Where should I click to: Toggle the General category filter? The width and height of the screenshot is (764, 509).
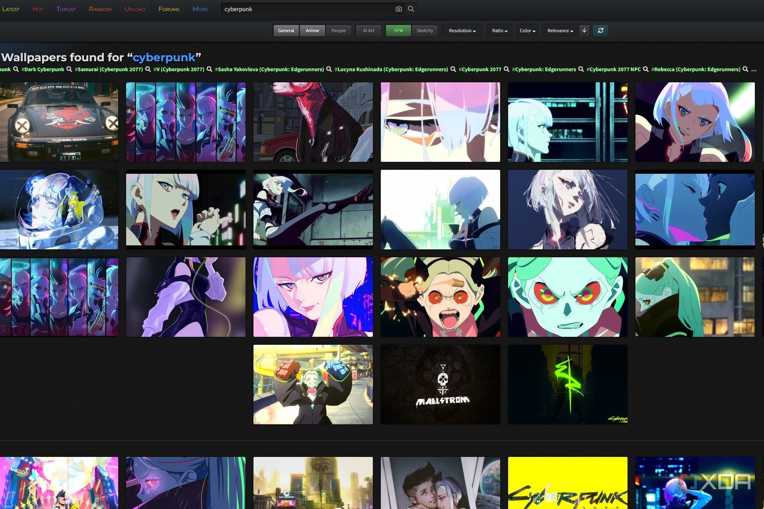(286, 31)
